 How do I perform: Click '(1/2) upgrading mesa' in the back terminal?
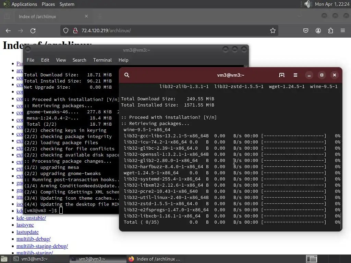[51, 167]
